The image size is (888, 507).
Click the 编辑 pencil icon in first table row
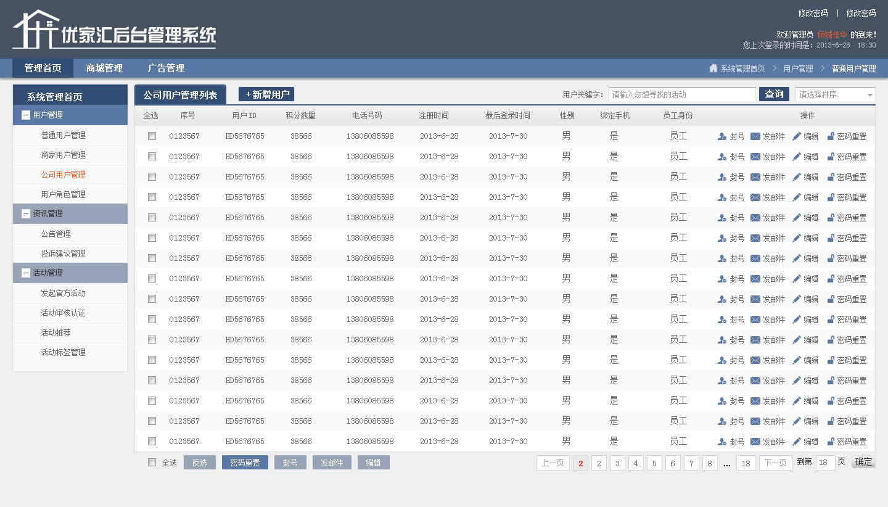pos(797,136)
